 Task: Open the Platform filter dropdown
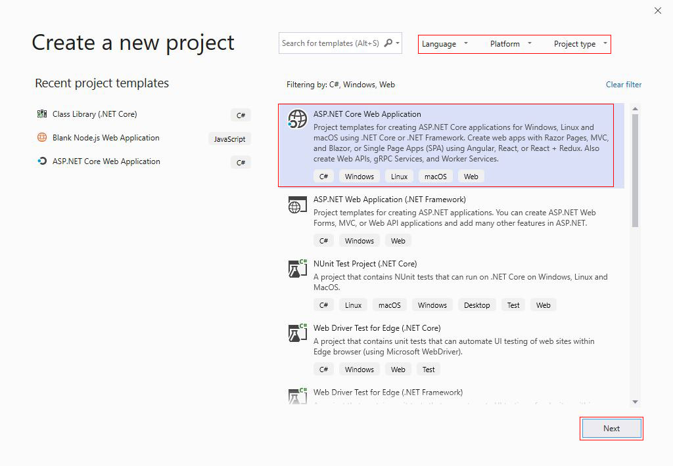click(x=511, y=44)
